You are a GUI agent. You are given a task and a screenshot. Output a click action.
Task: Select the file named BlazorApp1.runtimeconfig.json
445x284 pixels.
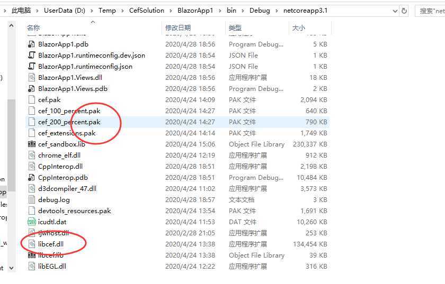tap(85, 66)
